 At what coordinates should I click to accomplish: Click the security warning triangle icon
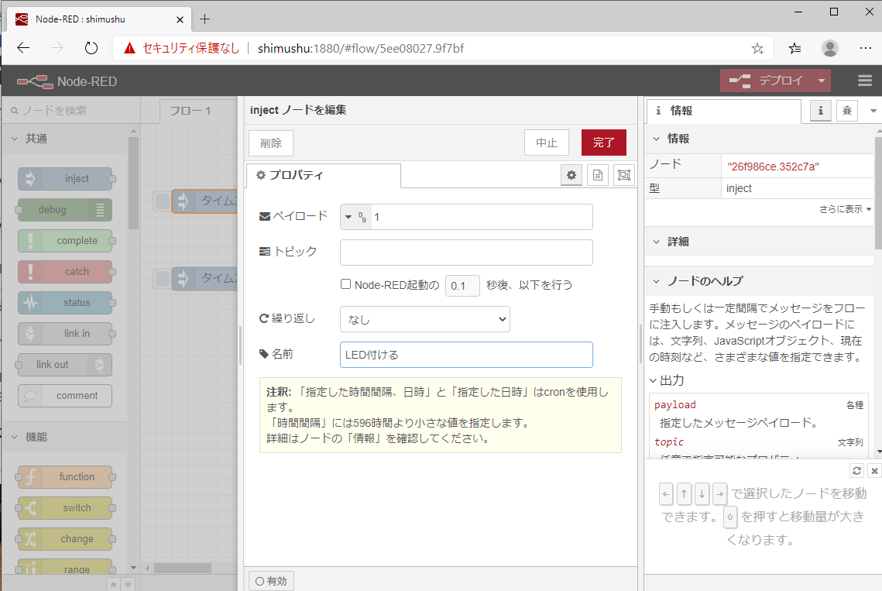pyautogui.click(x=129, y=48)
